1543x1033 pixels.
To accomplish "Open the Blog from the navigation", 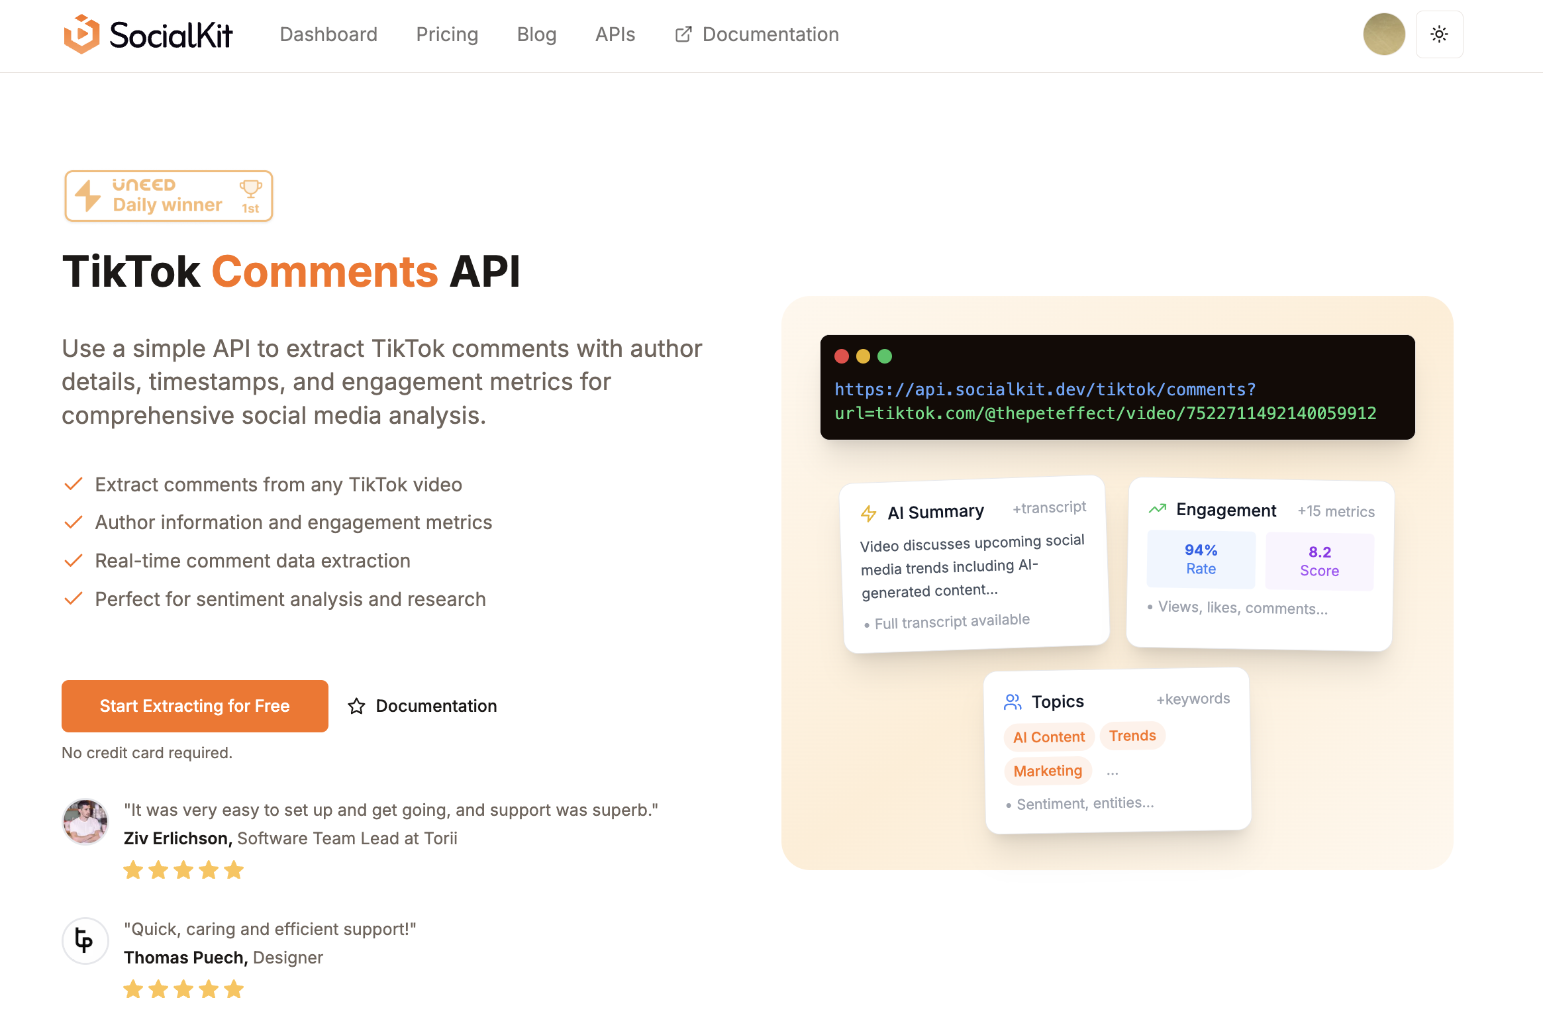I will click(x=536, y=34).
